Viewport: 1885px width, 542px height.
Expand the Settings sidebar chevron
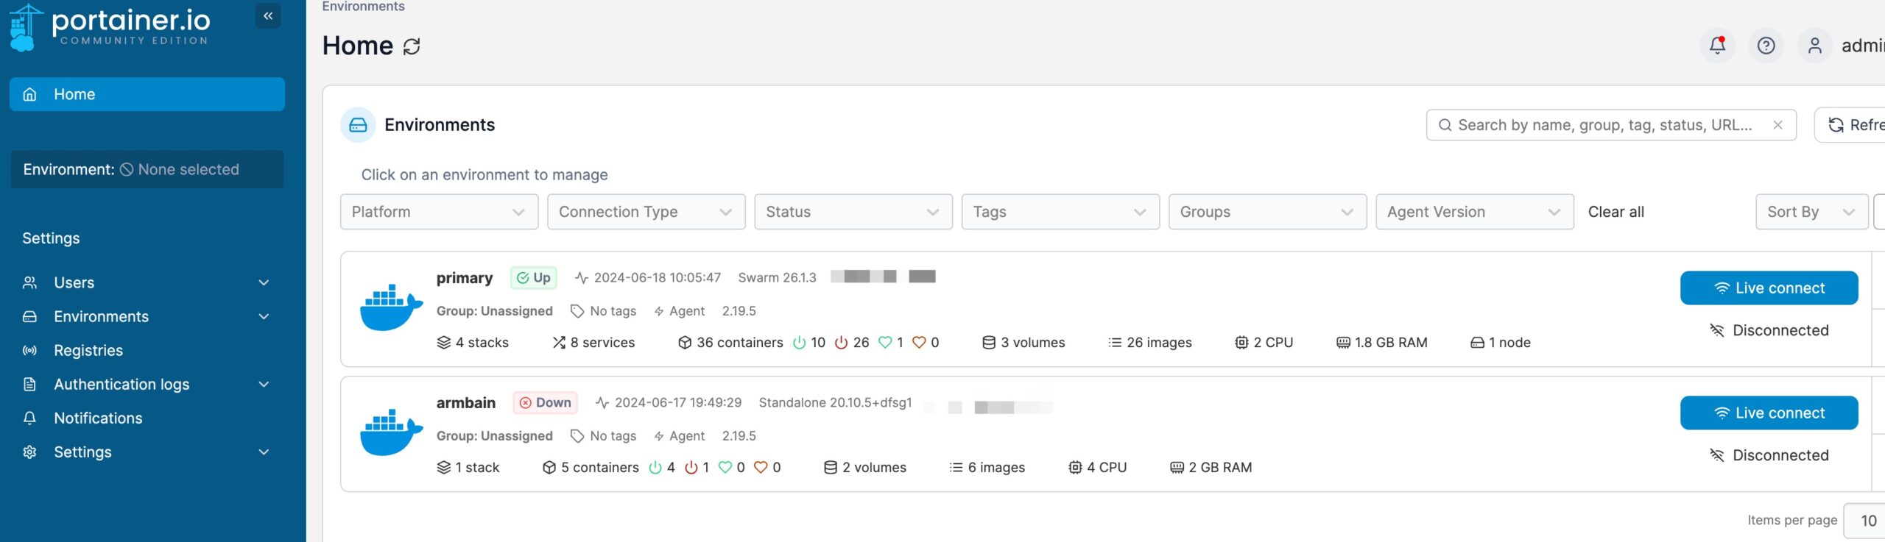[x=264, y=452]
